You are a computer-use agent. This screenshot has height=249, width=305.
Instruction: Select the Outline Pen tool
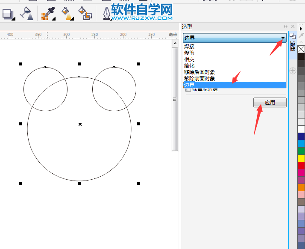tap(107, 14)
